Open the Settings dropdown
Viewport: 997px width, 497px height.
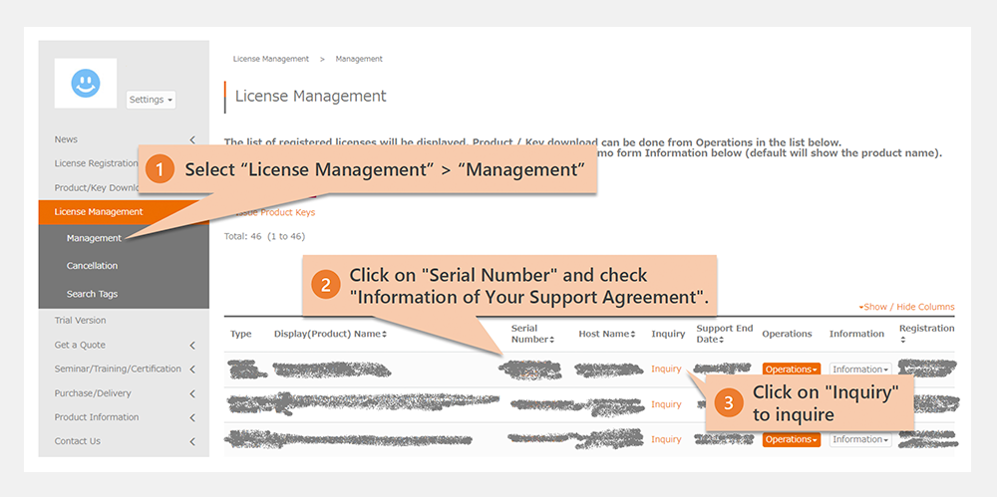click(151, 100)
